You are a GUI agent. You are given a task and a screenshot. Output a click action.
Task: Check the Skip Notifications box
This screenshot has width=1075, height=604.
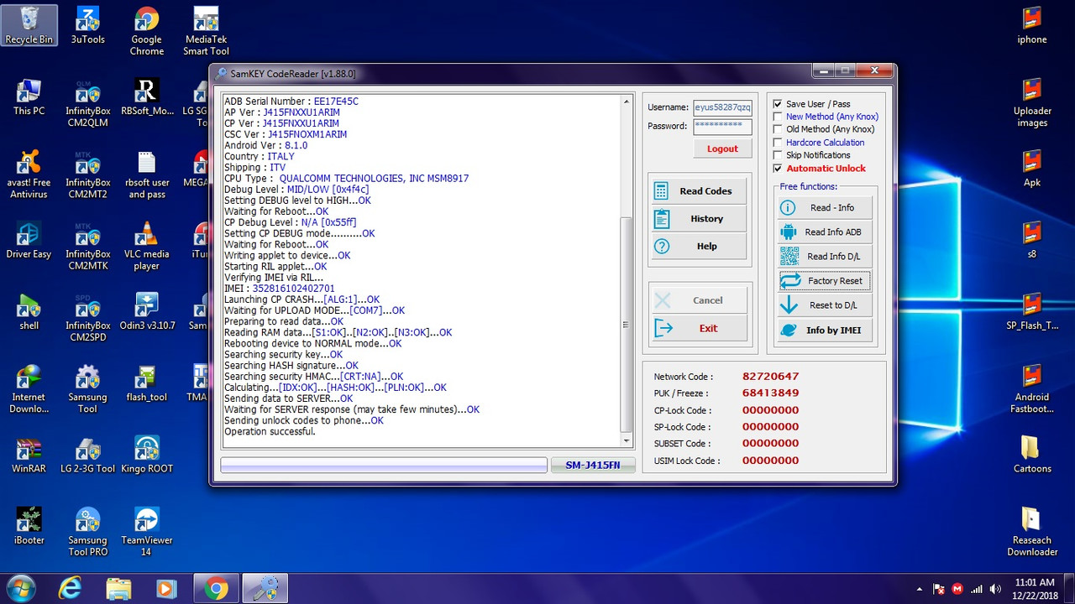[x=778, y=155]
